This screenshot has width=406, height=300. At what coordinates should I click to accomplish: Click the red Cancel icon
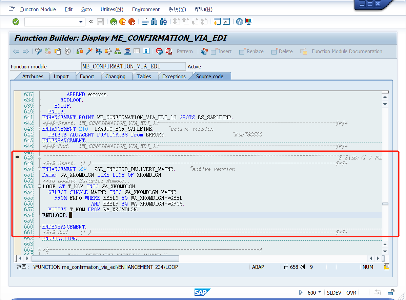132,21
